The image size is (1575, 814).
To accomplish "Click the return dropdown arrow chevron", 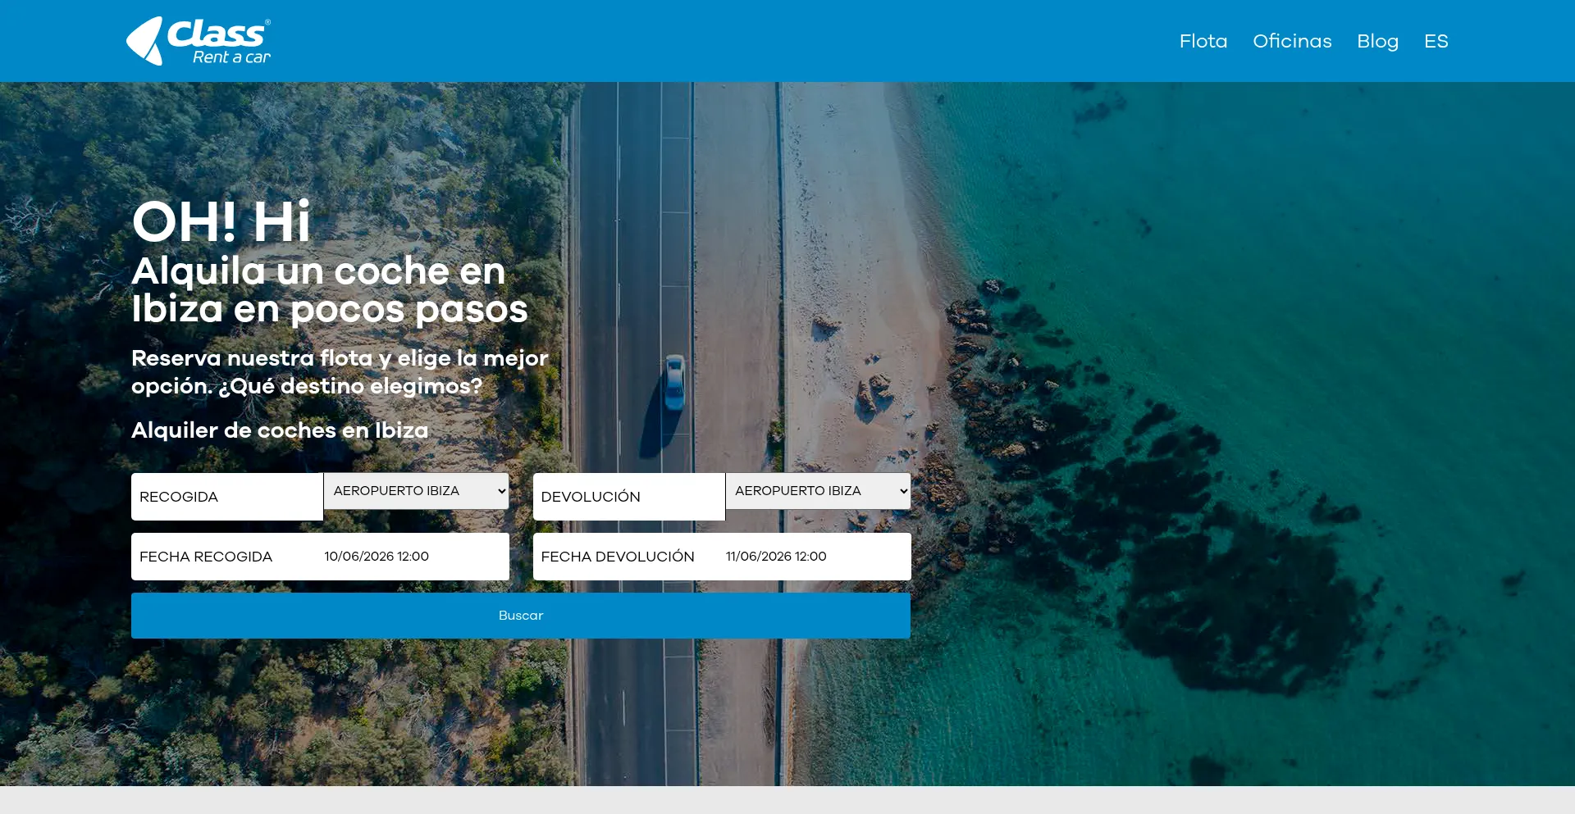I will [903, 491].
